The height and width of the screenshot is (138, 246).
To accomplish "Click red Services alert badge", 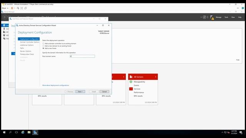I will coord(131,89).
